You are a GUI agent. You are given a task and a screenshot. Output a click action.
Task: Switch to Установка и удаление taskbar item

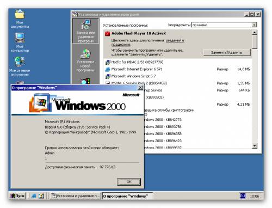point(75,196)
